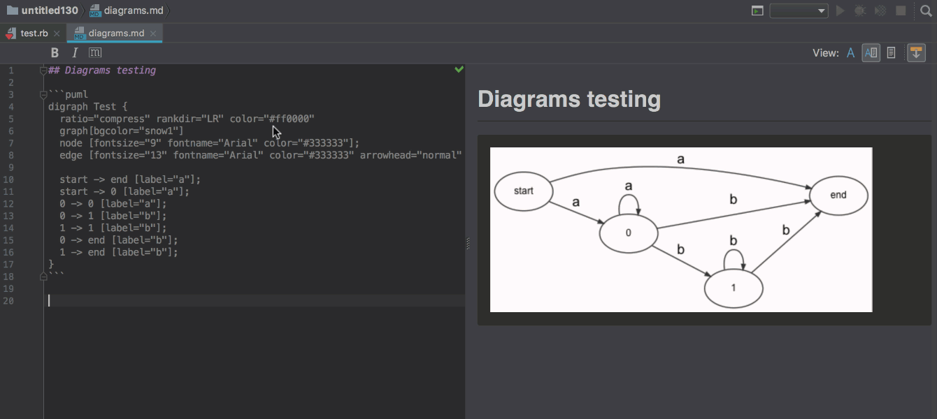Screen dimensions: 937x419
Task: Switch view to editor only
Action: 850,53
